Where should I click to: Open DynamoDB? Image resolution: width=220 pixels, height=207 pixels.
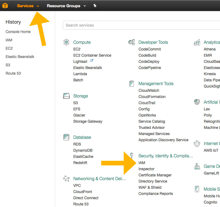tap(83, 150)
